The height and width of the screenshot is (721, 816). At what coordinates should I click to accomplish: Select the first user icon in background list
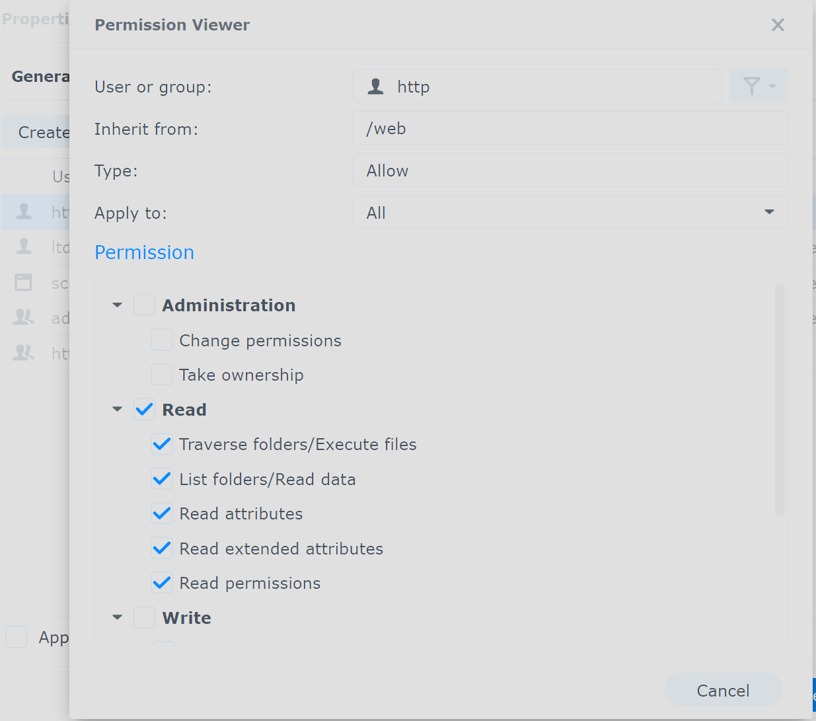(x=24, y=211)
